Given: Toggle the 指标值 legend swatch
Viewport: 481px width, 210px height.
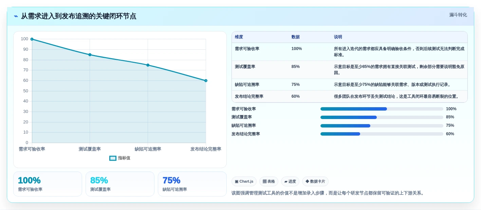Looking at the screenshot, I should click(x=113, y=158).
